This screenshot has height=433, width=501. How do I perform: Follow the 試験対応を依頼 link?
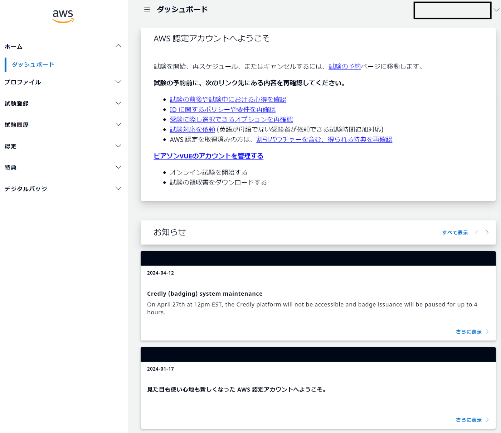tap(193, 129)
